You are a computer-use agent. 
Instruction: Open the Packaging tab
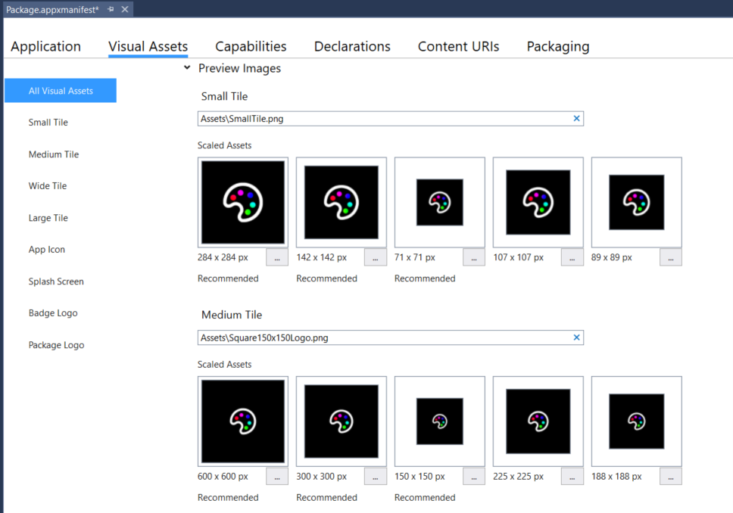pos(558,46)
